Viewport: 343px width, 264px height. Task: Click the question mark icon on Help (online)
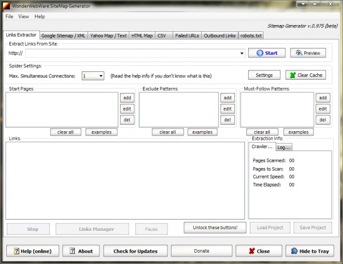[17, 251]
